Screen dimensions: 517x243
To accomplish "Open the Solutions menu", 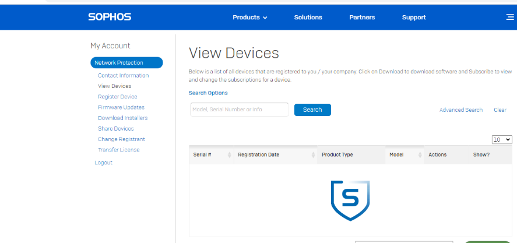I will 308,17.
